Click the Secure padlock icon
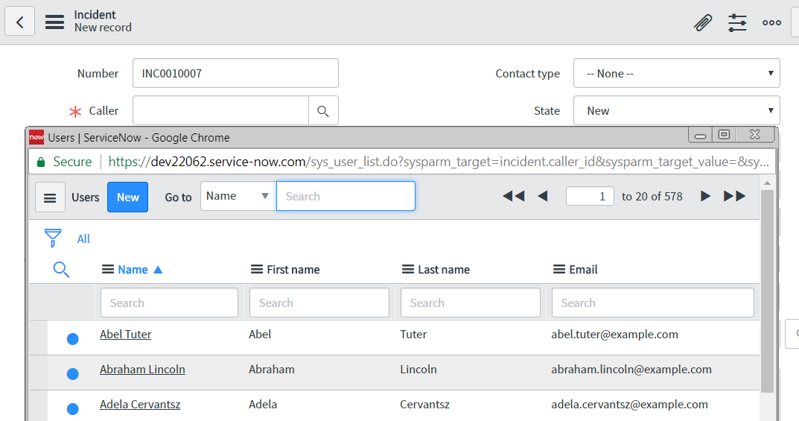 [x=41, y=162]
